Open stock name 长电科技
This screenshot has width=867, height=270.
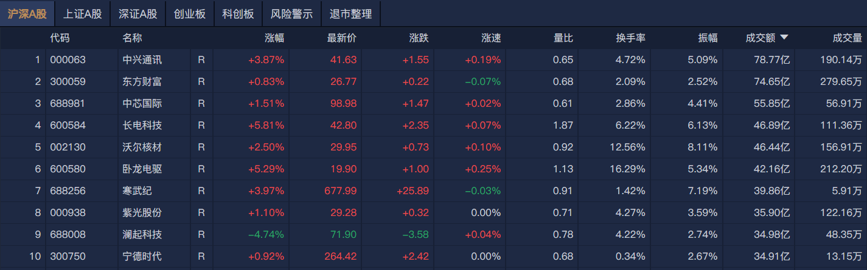[x=142, y=126]
